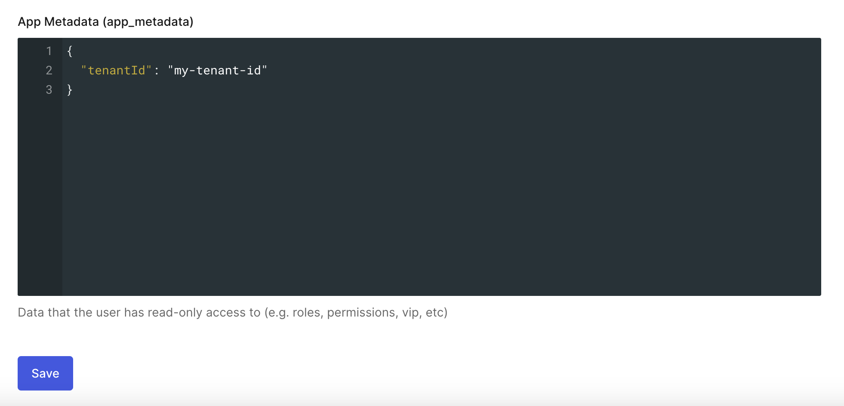Click the "(app_metadata)" parenthetical in the heading

click(148, 22)
